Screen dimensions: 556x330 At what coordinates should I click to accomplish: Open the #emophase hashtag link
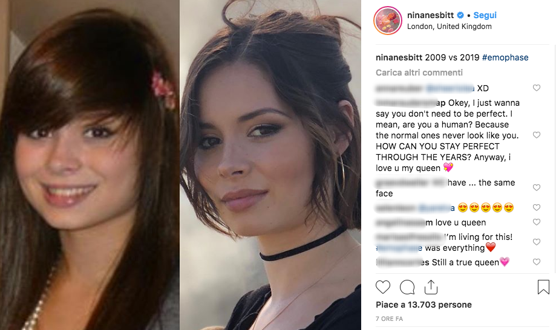point(505,57)
